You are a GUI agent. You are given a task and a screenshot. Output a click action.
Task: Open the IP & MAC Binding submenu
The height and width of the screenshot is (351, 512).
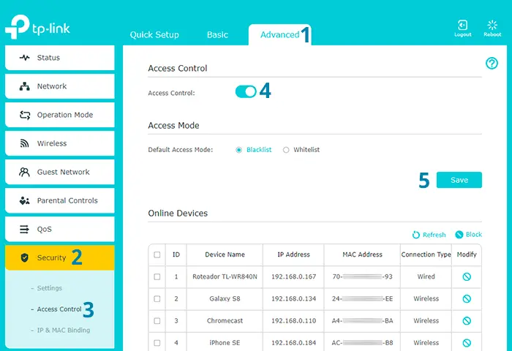click(x=64, y=330)
